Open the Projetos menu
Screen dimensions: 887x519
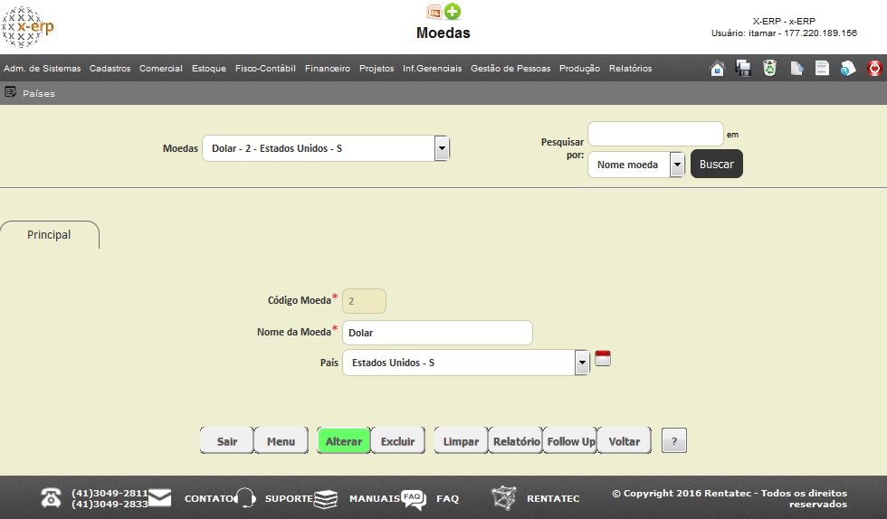[x=377, y=69]
